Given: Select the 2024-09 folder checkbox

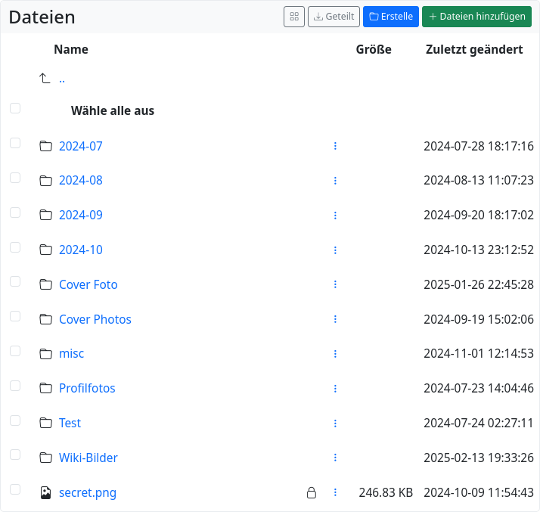Looking at the screenshot, I should pyautogui.click(x=15, y=213).
